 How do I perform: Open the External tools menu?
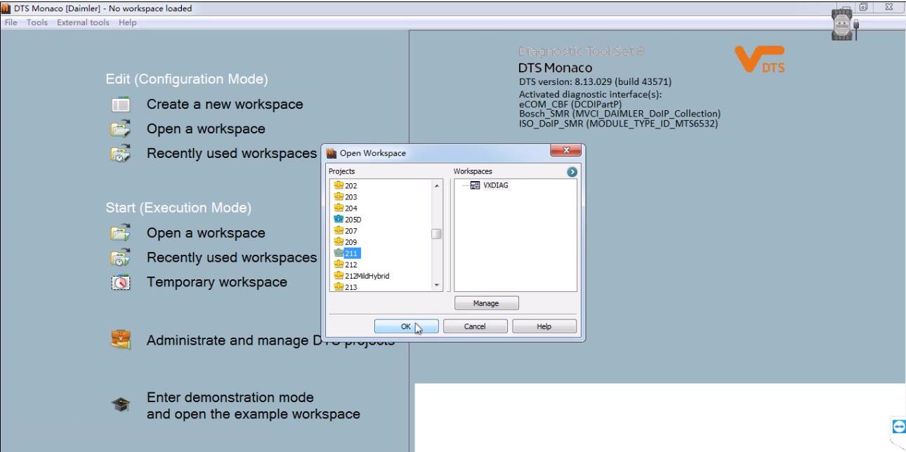point(84,22)
